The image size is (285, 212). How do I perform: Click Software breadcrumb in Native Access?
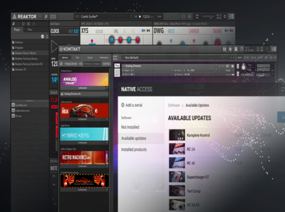(174, 105)
